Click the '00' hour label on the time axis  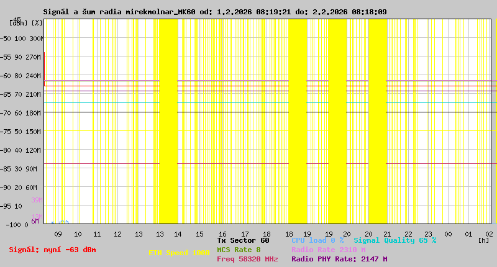point(448,234)
